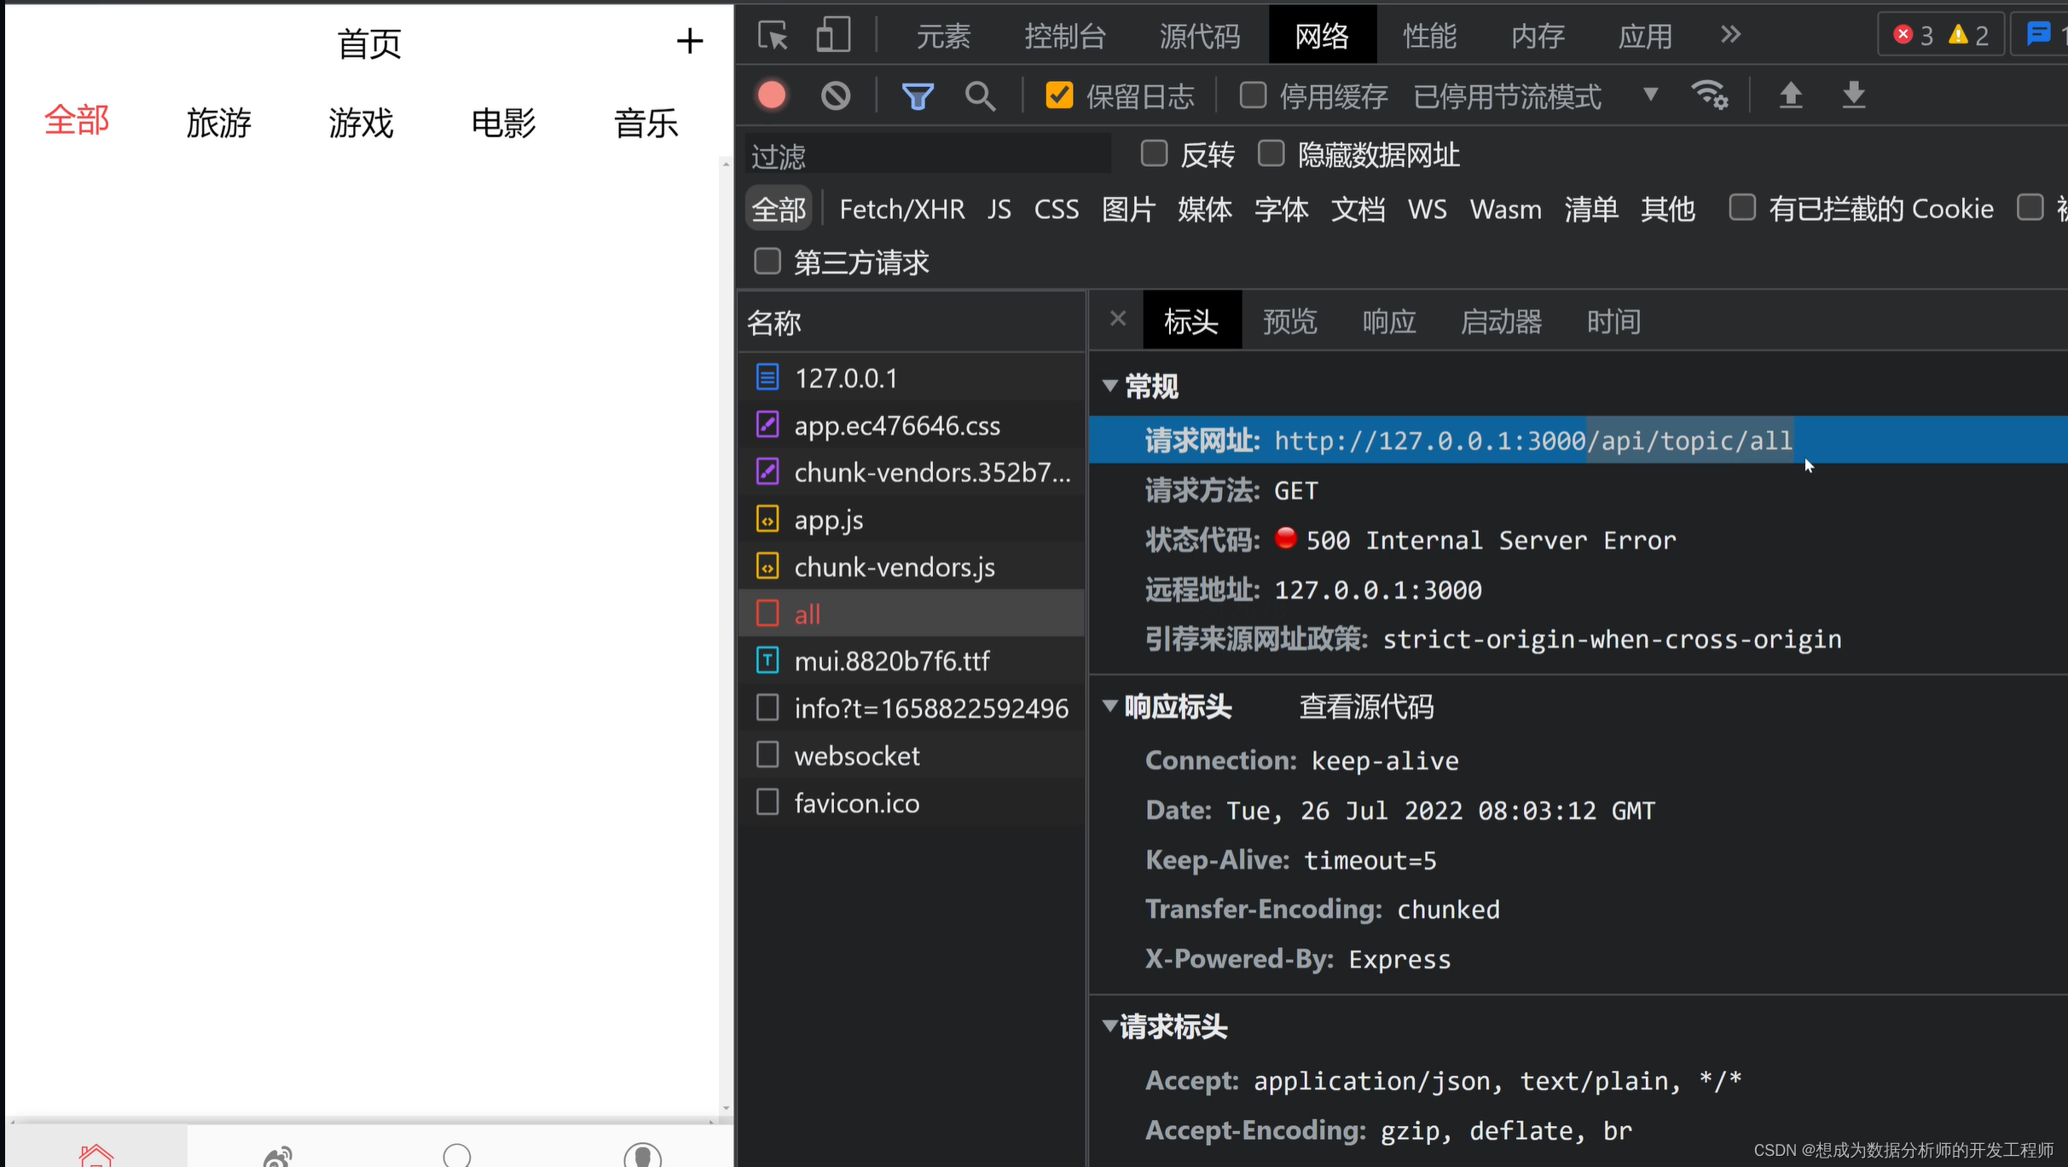Stop recording the network log
Viewport: 2068px width, 1167px height.
[770, 95]
